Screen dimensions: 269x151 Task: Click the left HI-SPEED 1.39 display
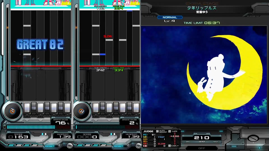(62, 136)
